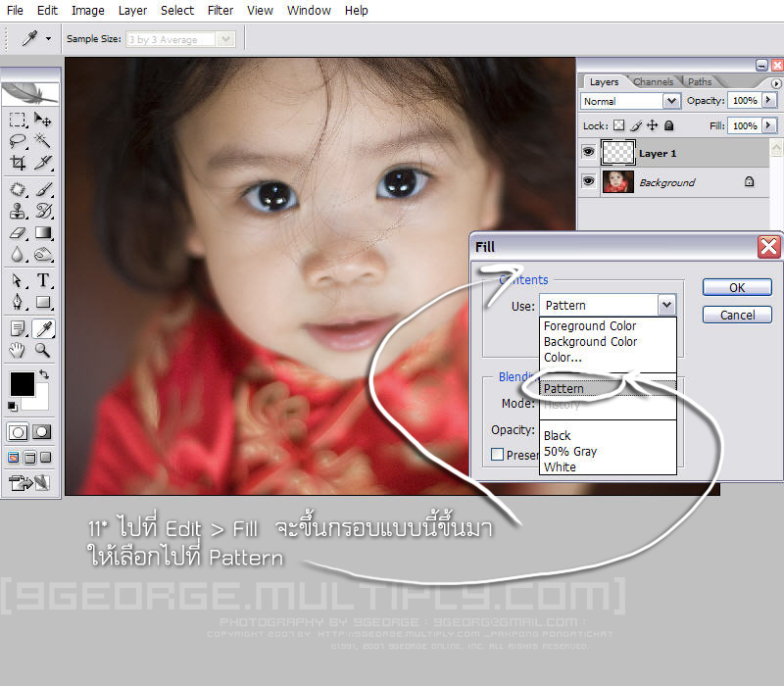Select the Gradient tool

coord(42,233)
